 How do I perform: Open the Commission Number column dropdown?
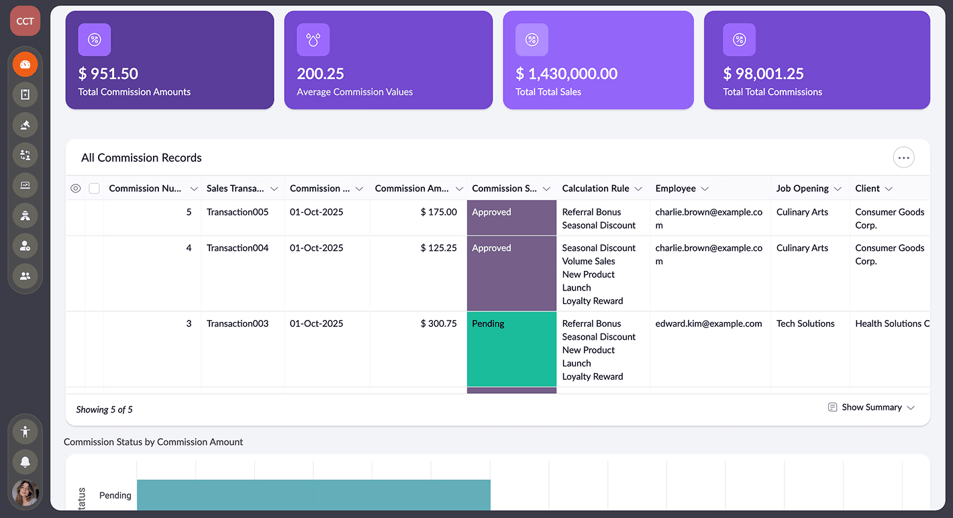194,189
